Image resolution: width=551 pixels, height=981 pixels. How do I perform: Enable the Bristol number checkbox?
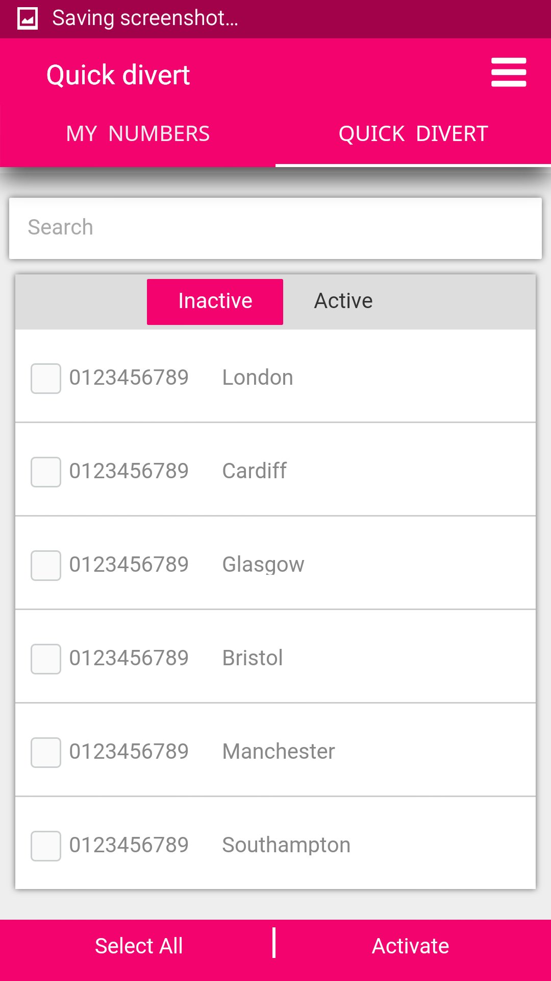[46, 659]
